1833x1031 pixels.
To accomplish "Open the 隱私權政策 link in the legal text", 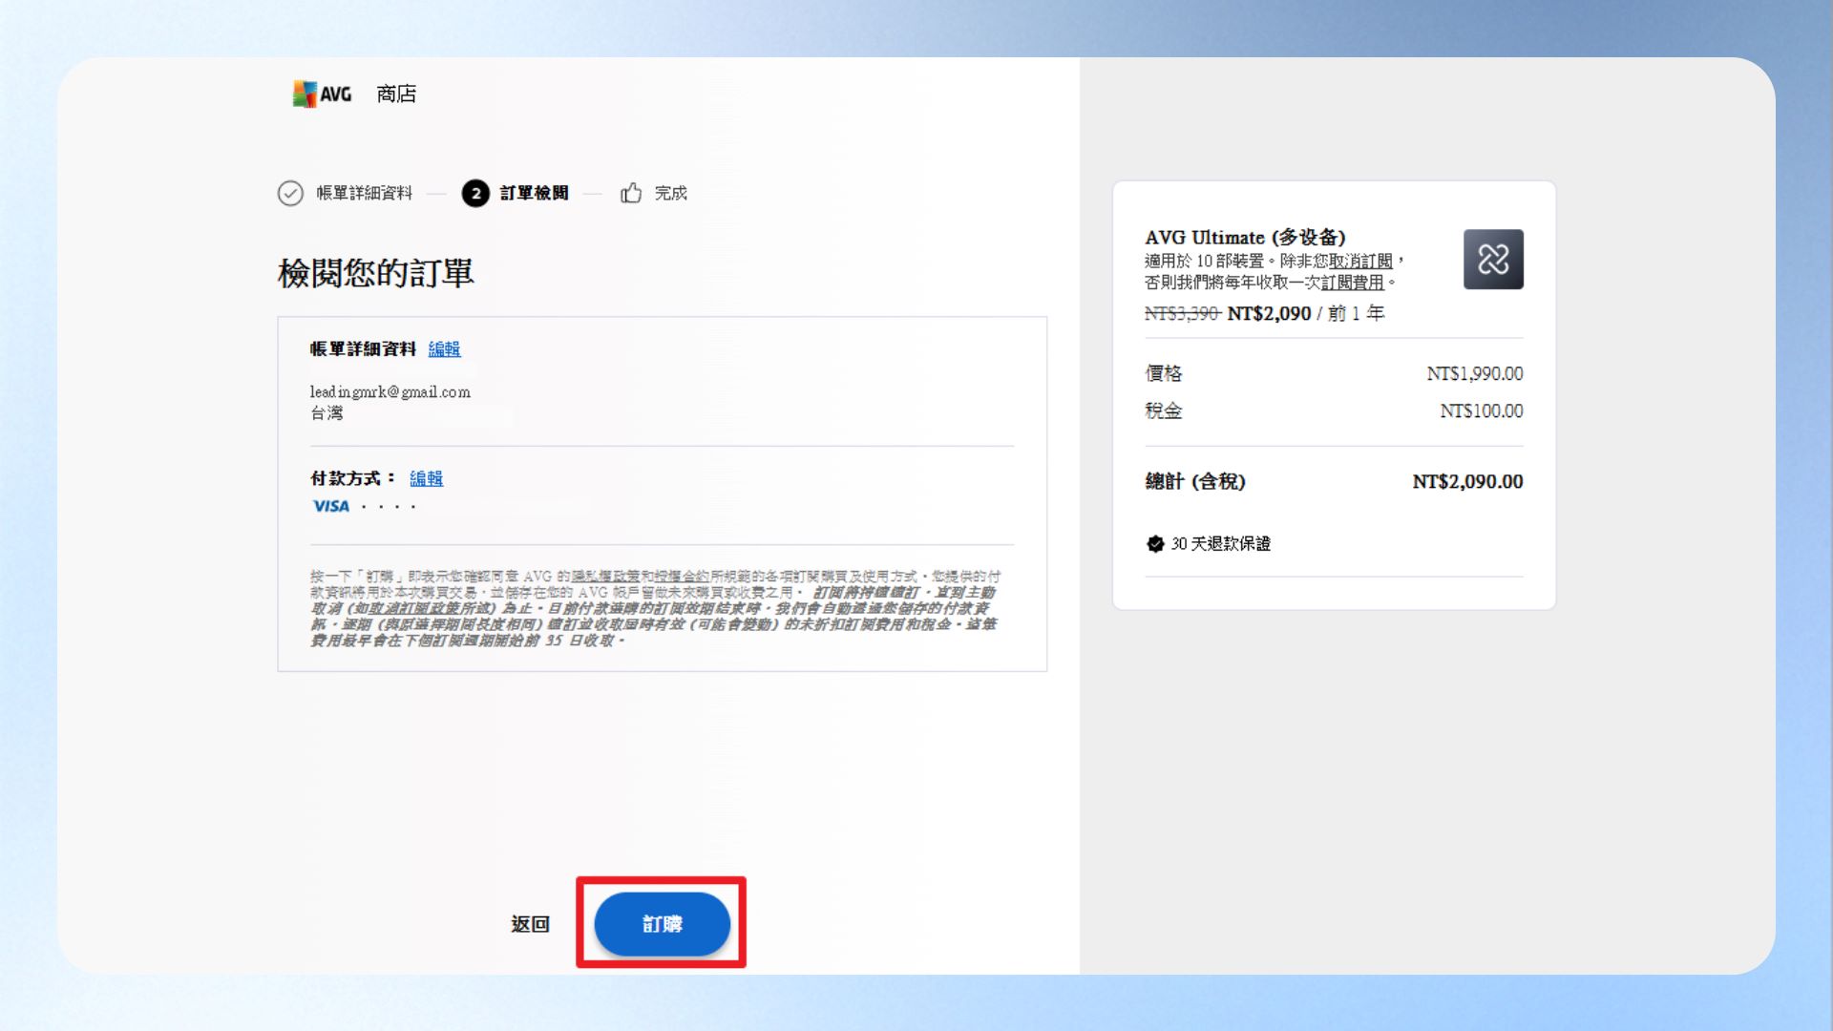I will click(x=605, y=577).
